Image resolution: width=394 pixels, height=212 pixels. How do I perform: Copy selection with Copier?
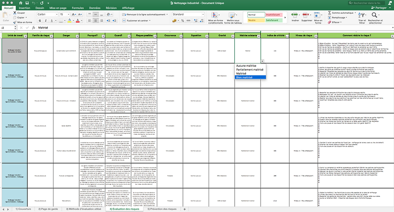[20, 18]
